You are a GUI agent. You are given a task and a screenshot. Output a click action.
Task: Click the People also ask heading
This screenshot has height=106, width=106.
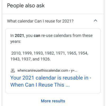tap(26, 6)
